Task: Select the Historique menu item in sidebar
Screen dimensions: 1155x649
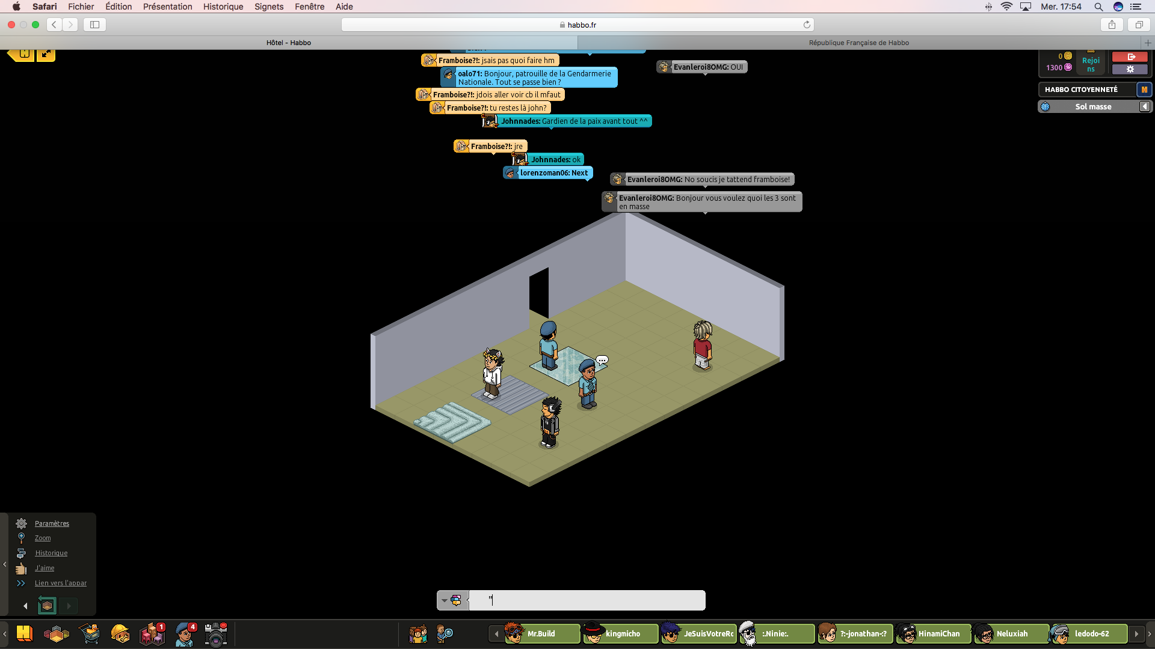Action: (51, 552)
